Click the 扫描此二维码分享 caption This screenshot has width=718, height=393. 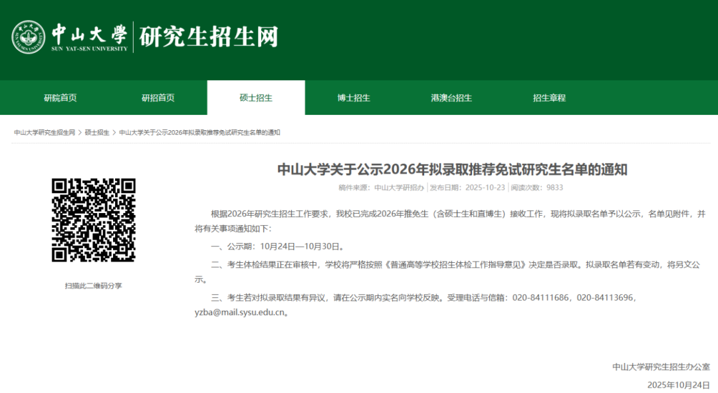94,286
